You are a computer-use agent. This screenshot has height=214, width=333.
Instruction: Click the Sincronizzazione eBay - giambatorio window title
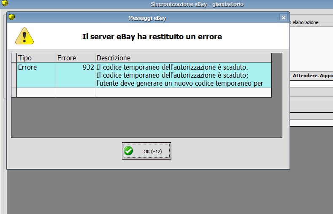pos(197,4)
